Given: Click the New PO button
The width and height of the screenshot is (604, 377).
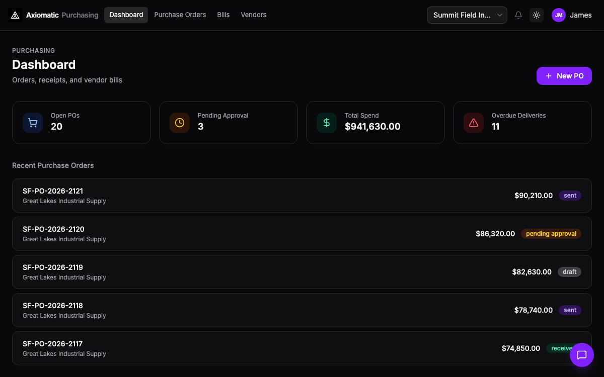Looking at the screenshot, I should [x=564, y=75].
